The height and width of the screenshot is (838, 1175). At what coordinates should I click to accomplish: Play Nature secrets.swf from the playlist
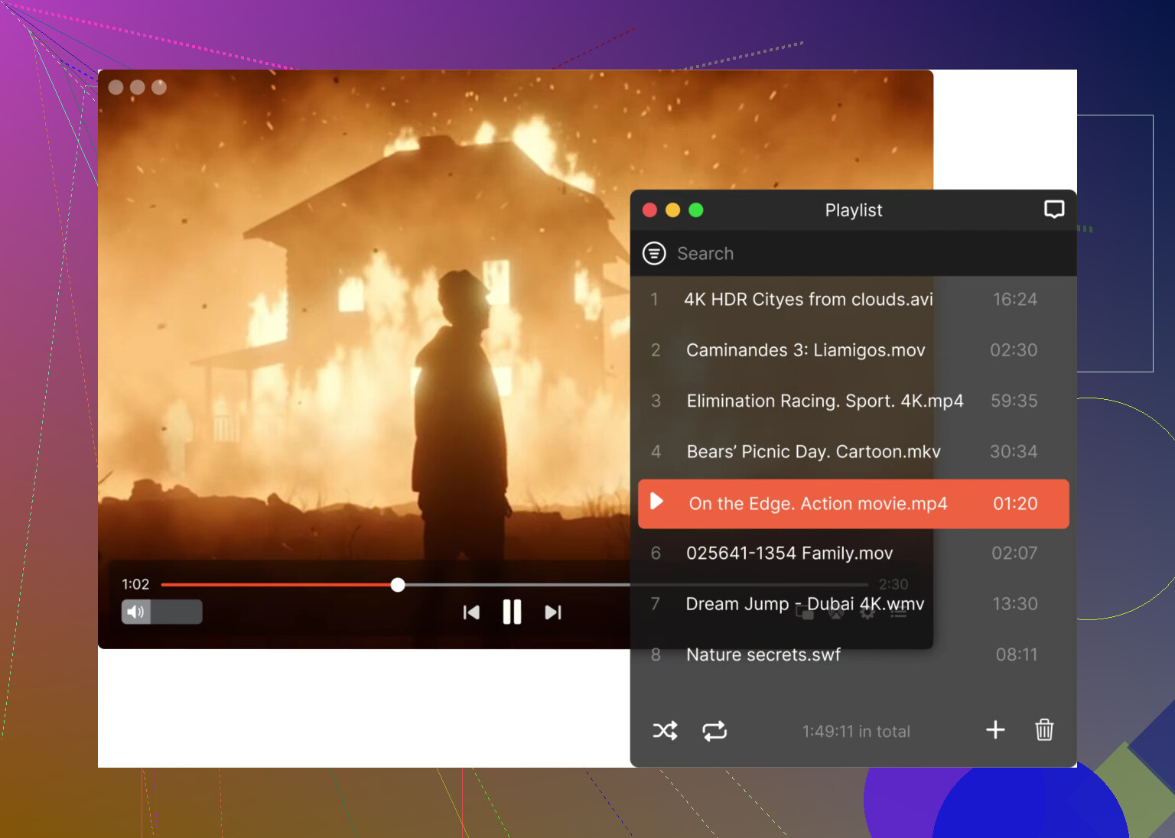pos(763,655)
